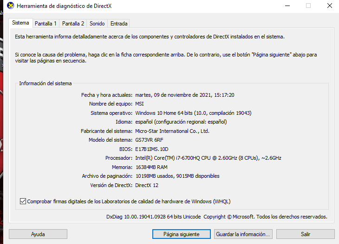339x244 pixels.
Task: Open the Pantalla 1 tab
Action: pyautogui.click(x=46, y=24)
